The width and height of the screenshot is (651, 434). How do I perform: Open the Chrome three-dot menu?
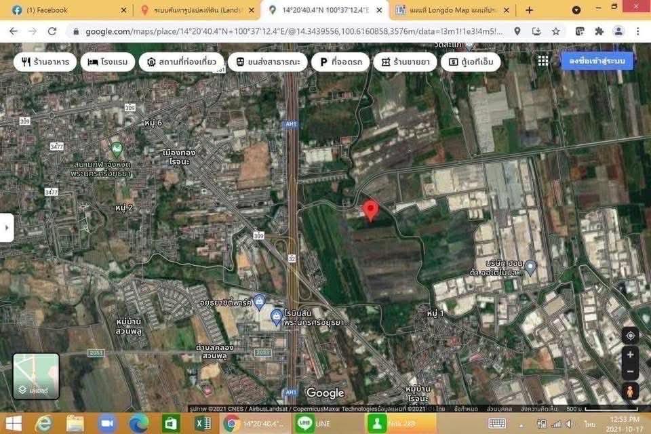click(638, 31)
